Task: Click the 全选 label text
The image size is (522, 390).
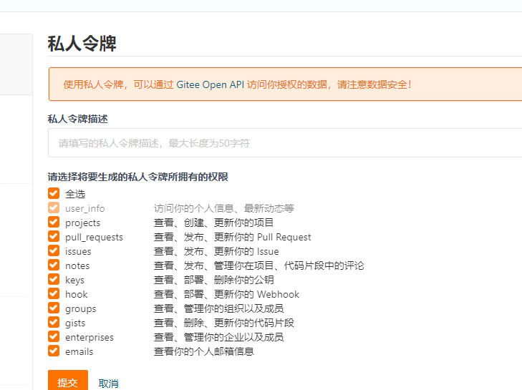Action: (75, 194)
